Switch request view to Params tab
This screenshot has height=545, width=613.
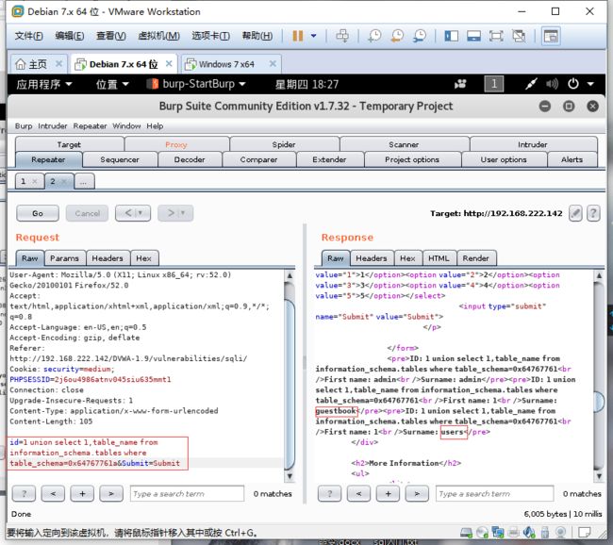click(64, 258)
